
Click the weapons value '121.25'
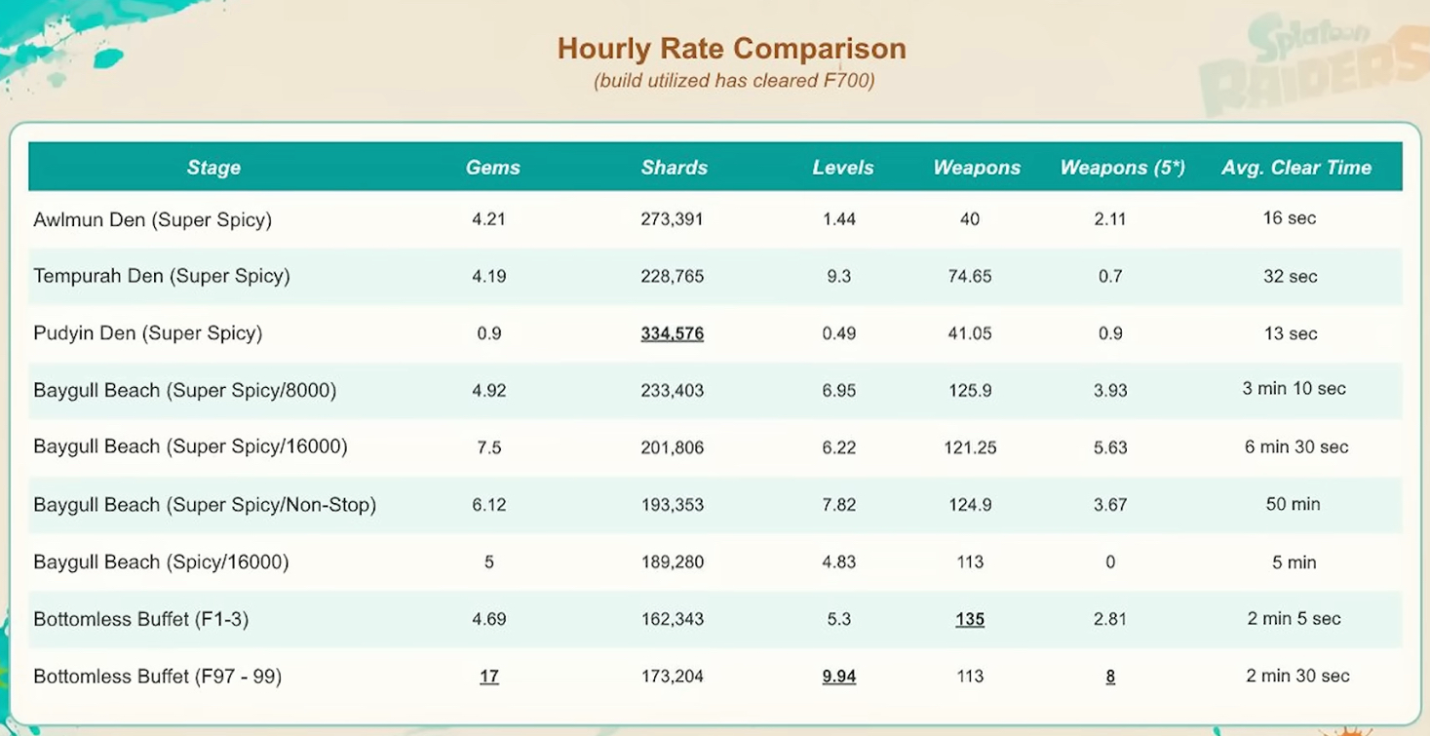tap(970, 447)
